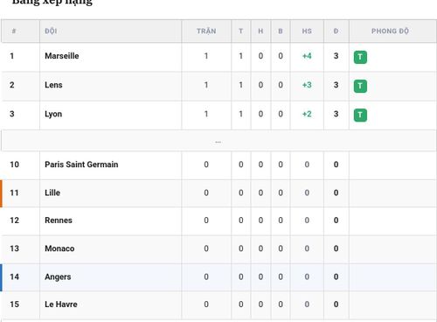The width and height of the screenshot is (437, 322).
Task: Open the Lens team link
Action: point(53,85)
